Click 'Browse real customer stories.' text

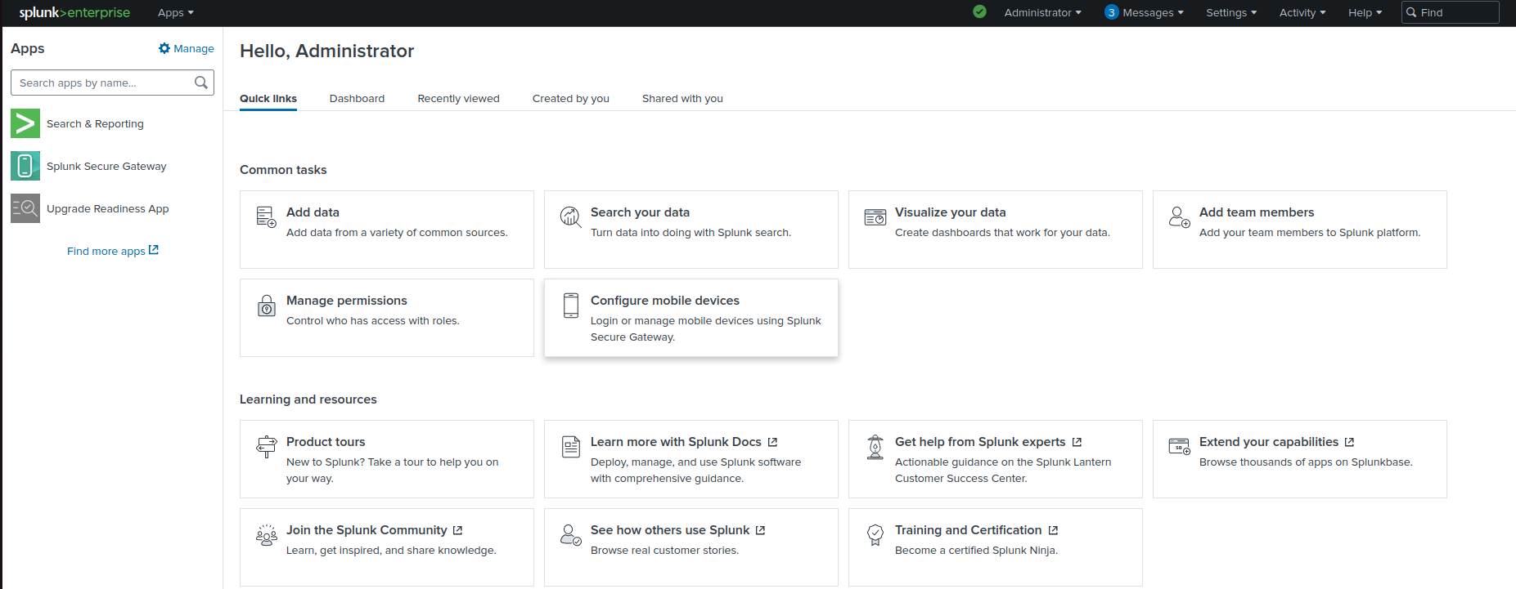click(x=664, y=551)
